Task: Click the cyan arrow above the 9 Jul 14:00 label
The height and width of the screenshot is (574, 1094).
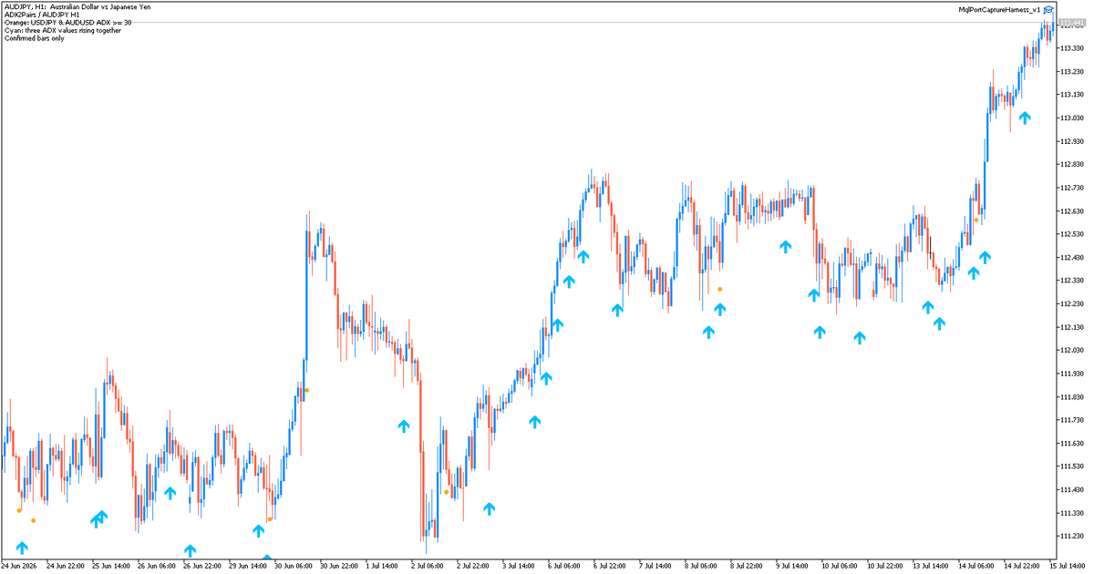Action: point(786,246)
